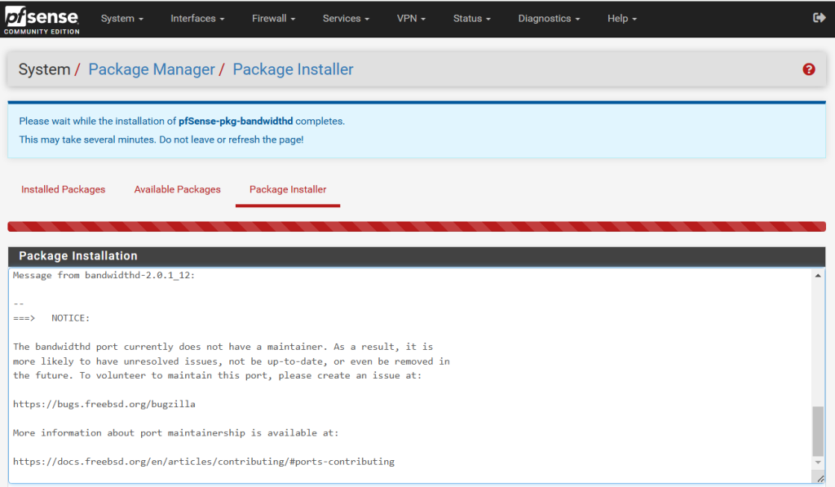Expand the Diagnostics menu
This screenshot has width=835, height=487.
tap(549, 19)
